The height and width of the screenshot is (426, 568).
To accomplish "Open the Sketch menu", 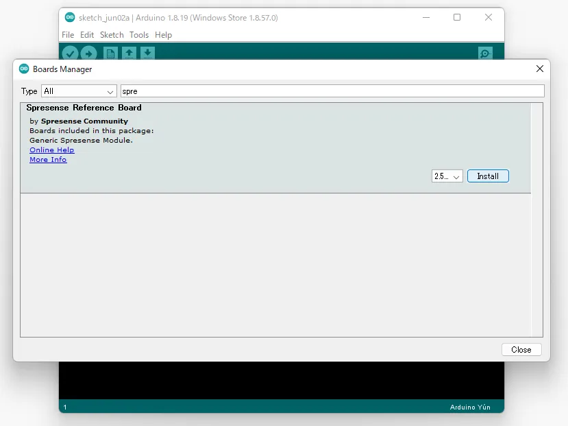I will [112, 35].
